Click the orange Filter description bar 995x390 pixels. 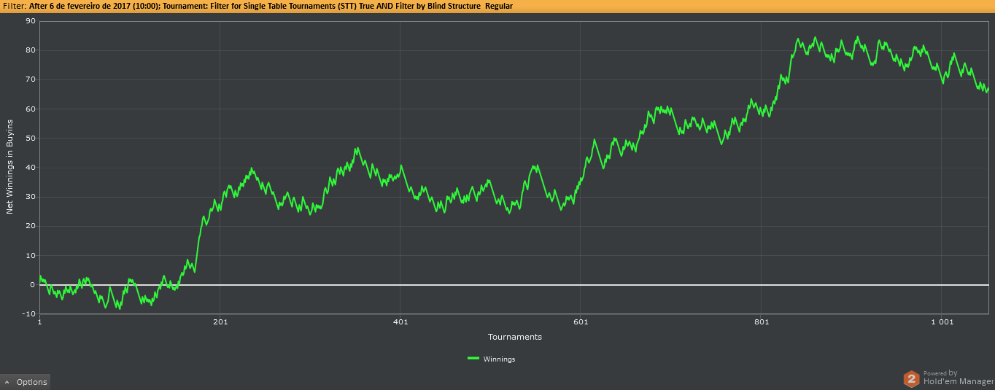coord(497,6)
